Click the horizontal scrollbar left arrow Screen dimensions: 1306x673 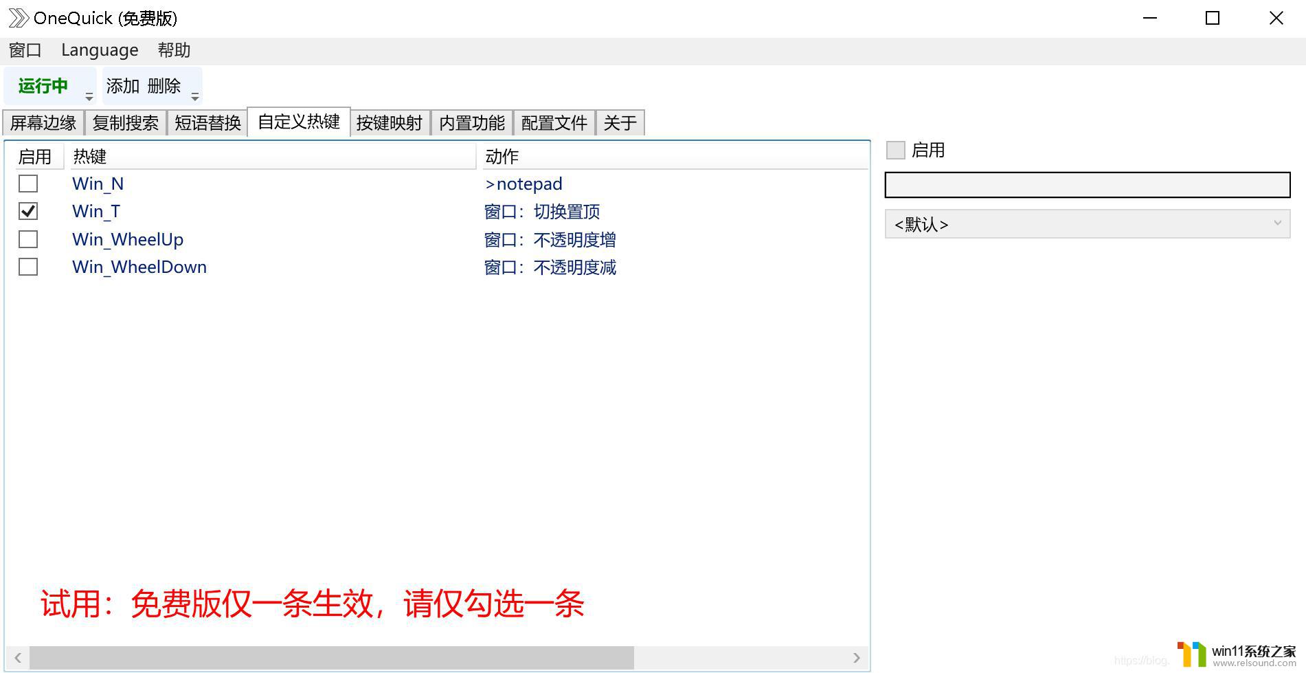tap(18, 657)
